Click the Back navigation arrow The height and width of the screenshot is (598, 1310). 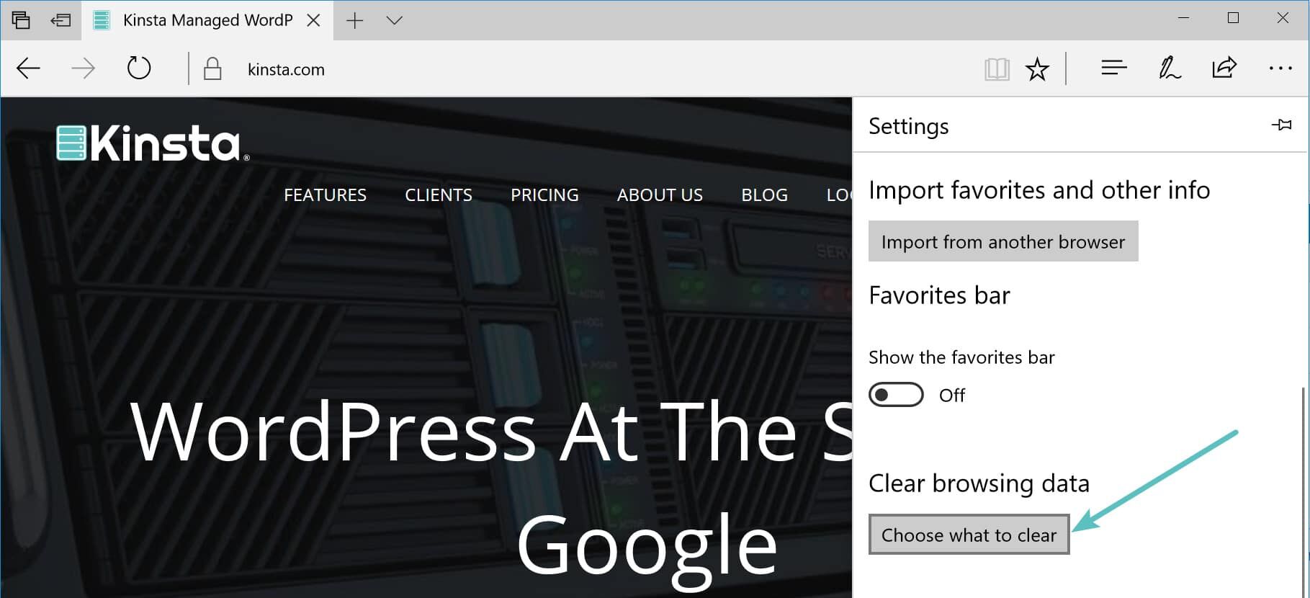pos(29,69)
